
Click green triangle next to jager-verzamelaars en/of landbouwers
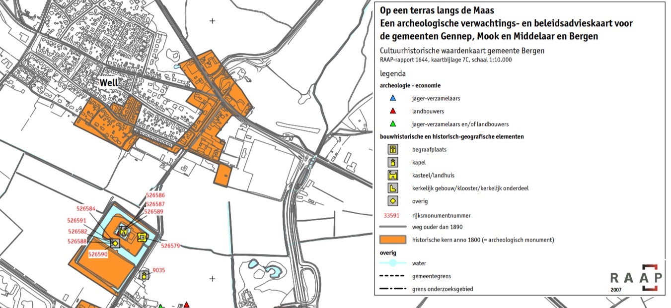tap(392, 124)
